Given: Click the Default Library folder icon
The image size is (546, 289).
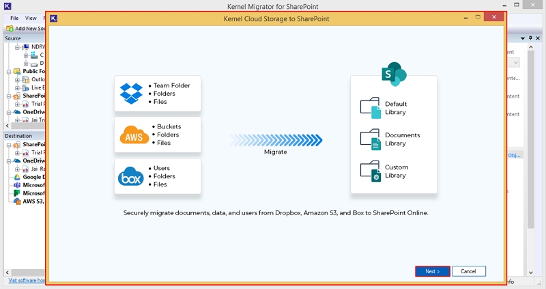Looking at the screenshot, I should click(371, 108).
